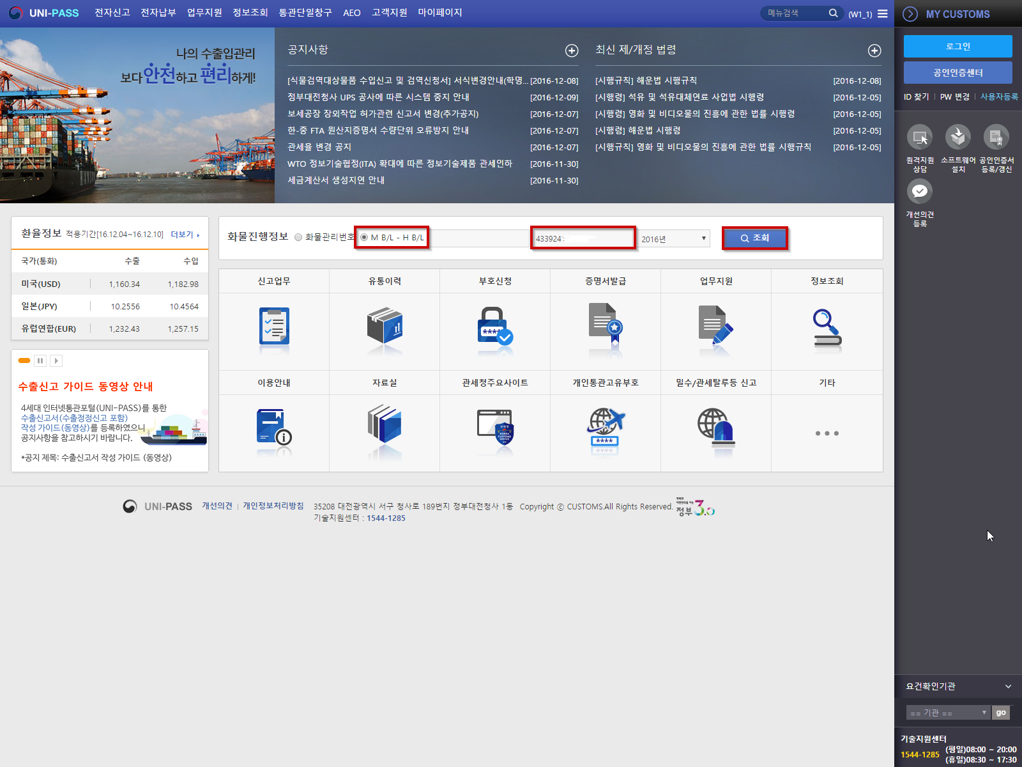
Task: Select the 화물관리번호 radio button
Action: click(298, 238)
